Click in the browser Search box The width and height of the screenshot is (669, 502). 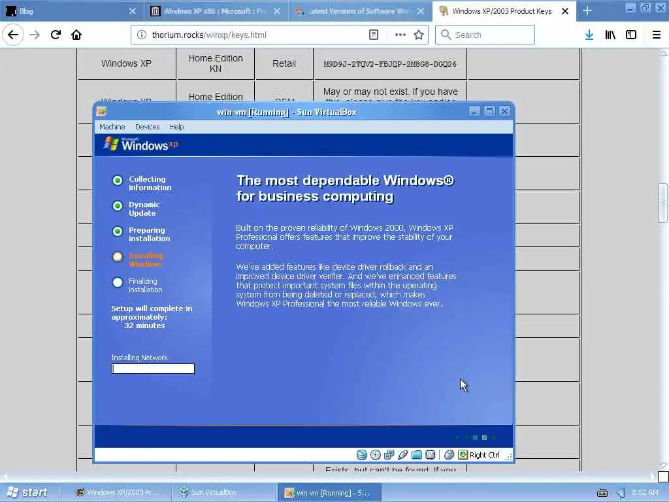[x=485, y=35]
